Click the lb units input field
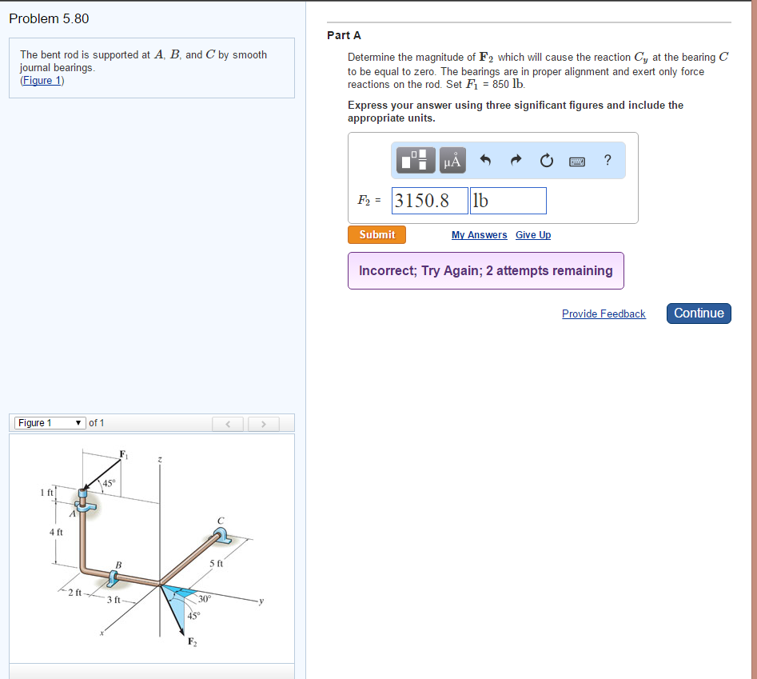Viewport: 757px width, 679px height. (x=508, y=200)
